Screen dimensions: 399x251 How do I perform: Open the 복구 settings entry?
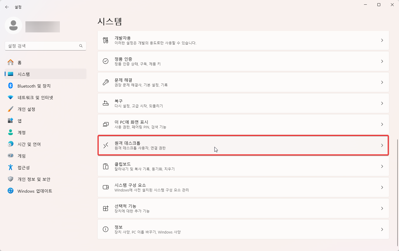pos(243,103)
